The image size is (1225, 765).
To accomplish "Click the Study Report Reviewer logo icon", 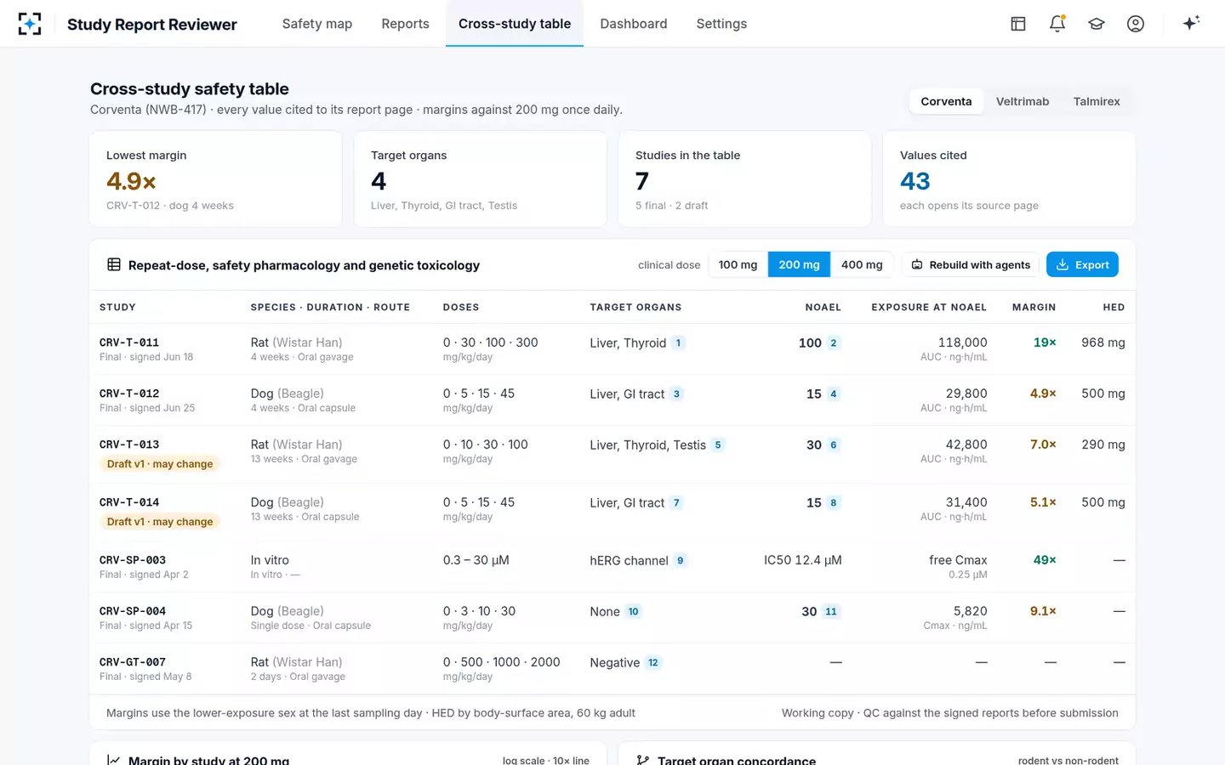I will pyautogui.click(x=30, y=24).
